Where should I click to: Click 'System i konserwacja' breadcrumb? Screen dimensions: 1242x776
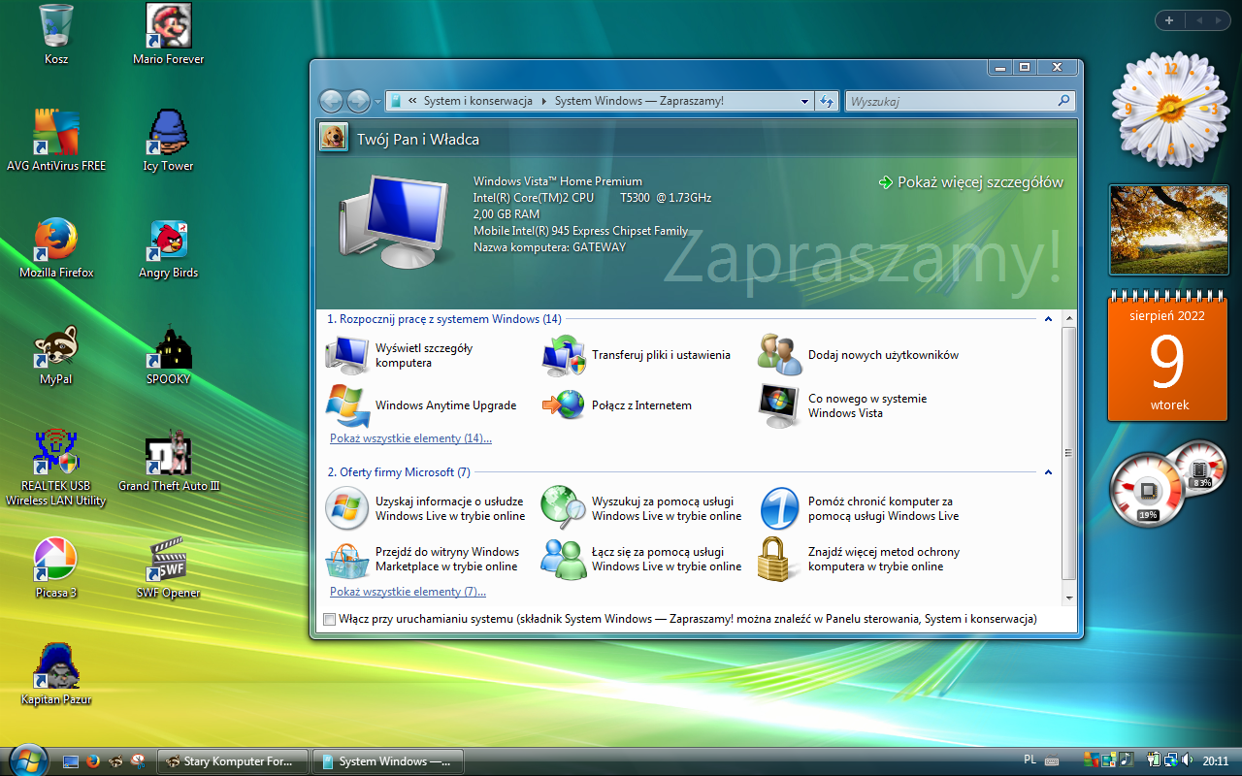point(477,101)
